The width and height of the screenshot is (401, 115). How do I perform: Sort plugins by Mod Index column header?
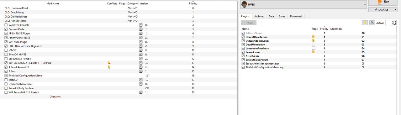click(336, 29)
